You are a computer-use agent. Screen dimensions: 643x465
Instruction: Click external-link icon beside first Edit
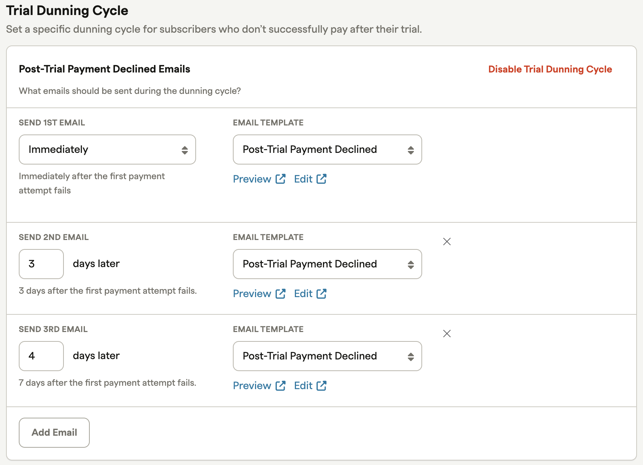(321, 179)
